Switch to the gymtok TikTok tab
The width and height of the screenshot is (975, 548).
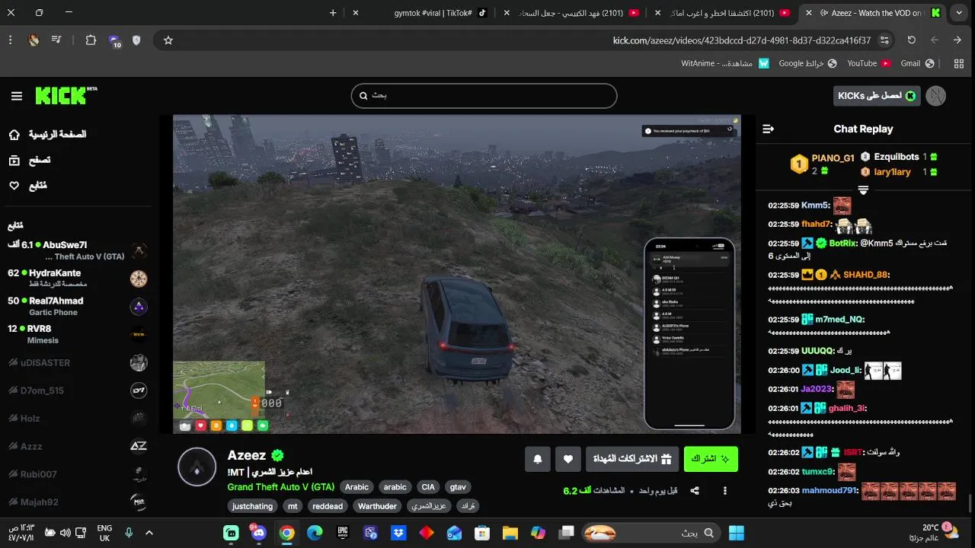[433, 13]
